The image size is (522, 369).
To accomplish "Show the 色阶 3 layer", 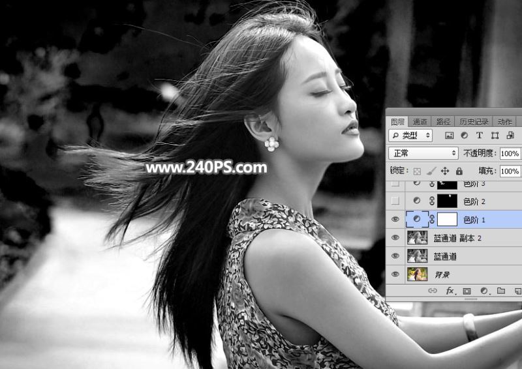I will click(395, 184).
